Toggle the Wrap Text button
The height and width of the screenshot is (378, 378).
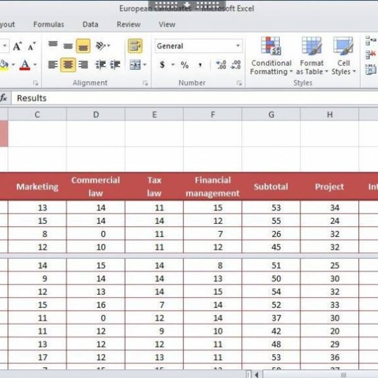(x=135, y=45)
